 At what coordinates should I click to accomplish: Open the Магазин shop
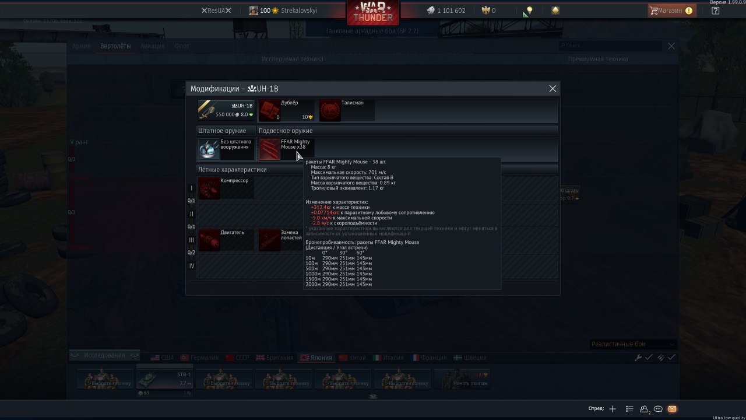pyautogui.click(x=671, y=10)
